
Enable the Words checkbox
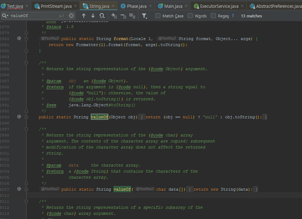coord(190,16)
